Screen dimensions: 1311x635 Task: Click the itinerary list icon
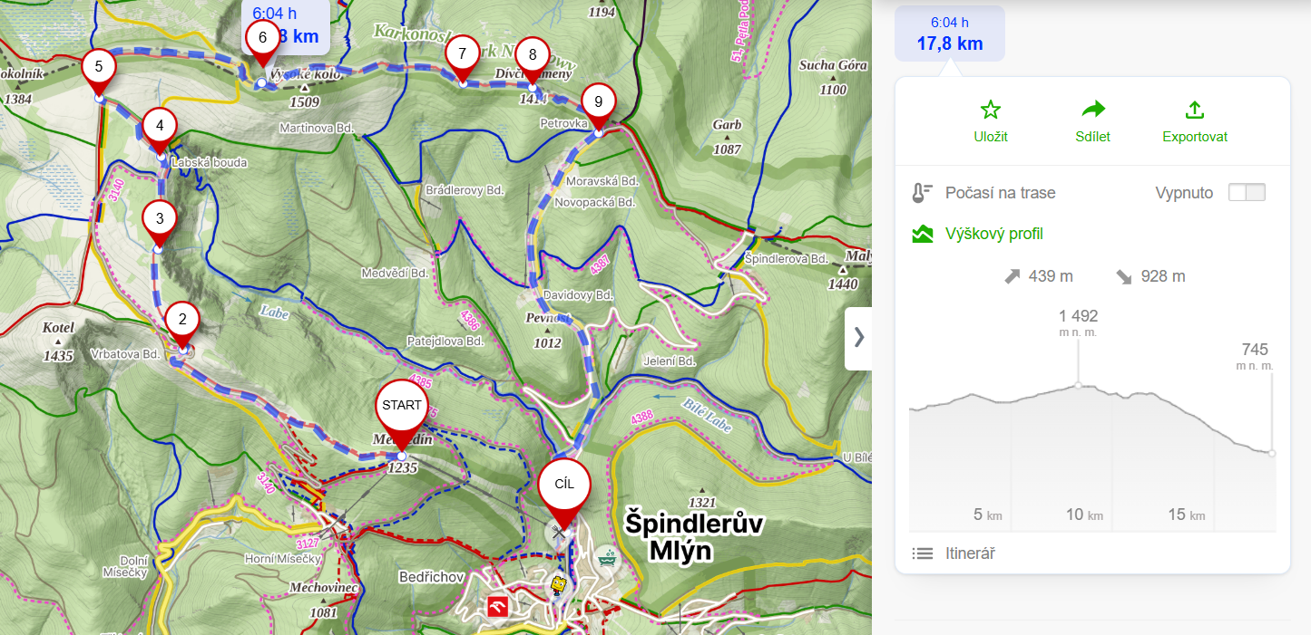pos(923,553)
